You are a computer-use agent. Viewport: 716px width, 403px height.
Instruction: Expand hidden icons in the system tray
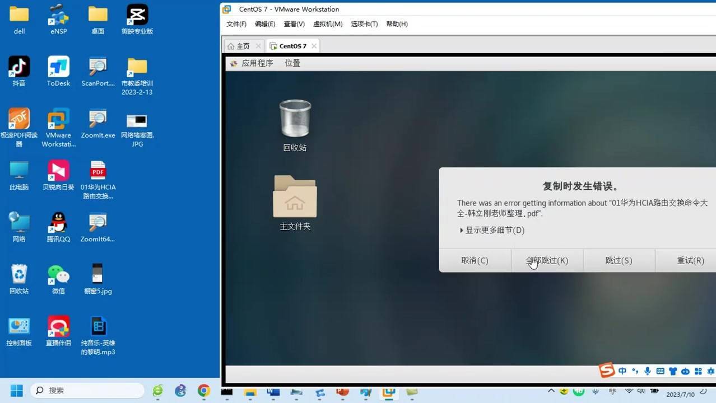pyautogui.click(x=551, y=392)
